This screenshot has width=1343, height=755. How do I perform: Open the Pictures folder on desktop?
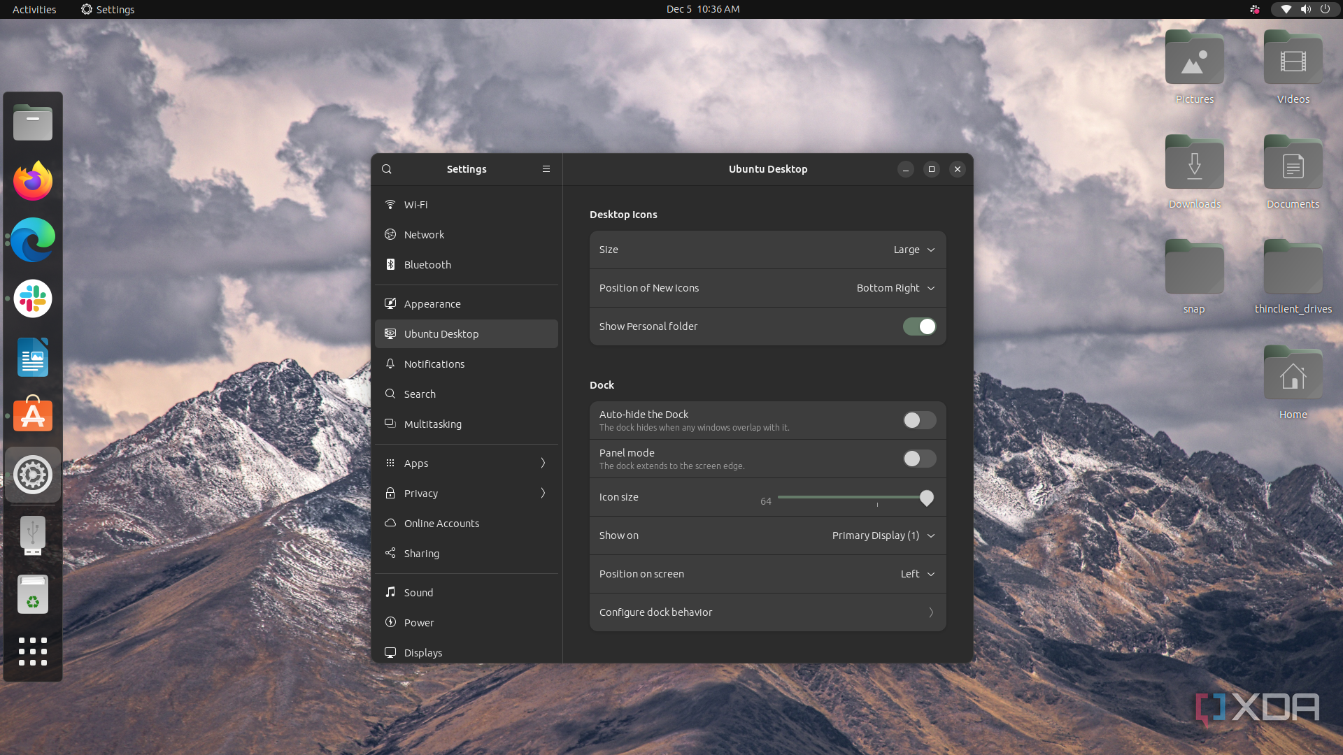1195,68
